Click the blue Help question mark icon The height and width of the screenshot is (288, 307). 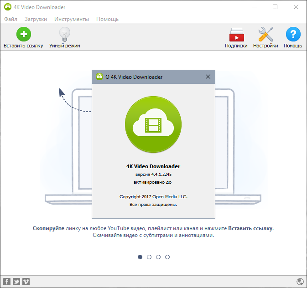[x=293, y=34]
